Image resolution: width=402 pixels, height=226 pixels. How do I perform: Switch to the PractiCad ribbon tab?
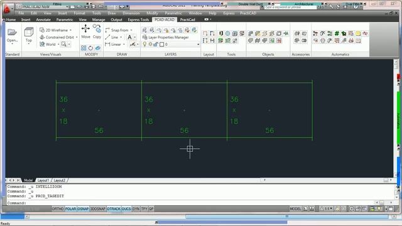pyautogui.click(x=187, y=19)
